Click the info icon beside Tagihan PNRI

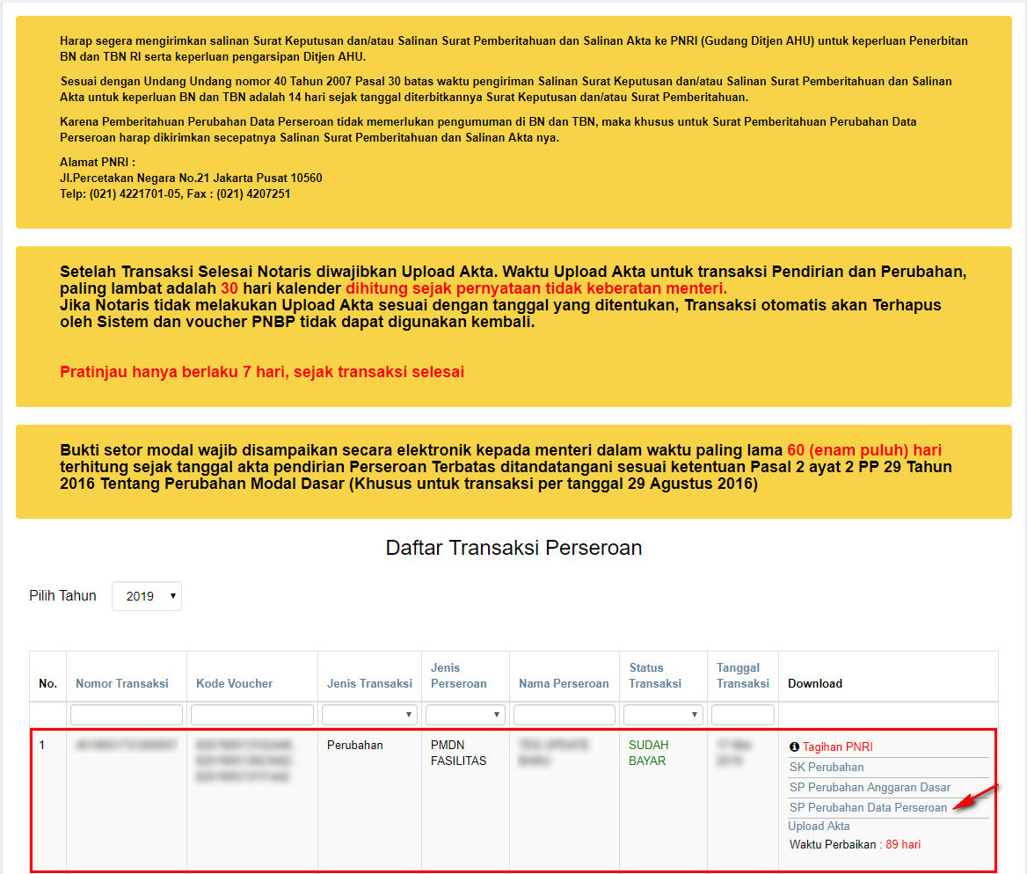coord(794,747)
